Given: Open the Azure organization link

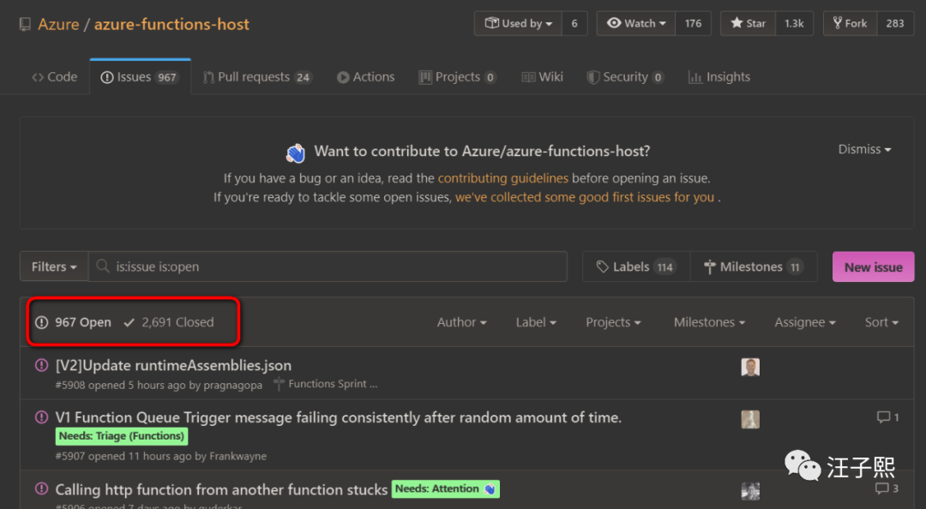Looking at the screenshot, I should [x=58, y=24].
